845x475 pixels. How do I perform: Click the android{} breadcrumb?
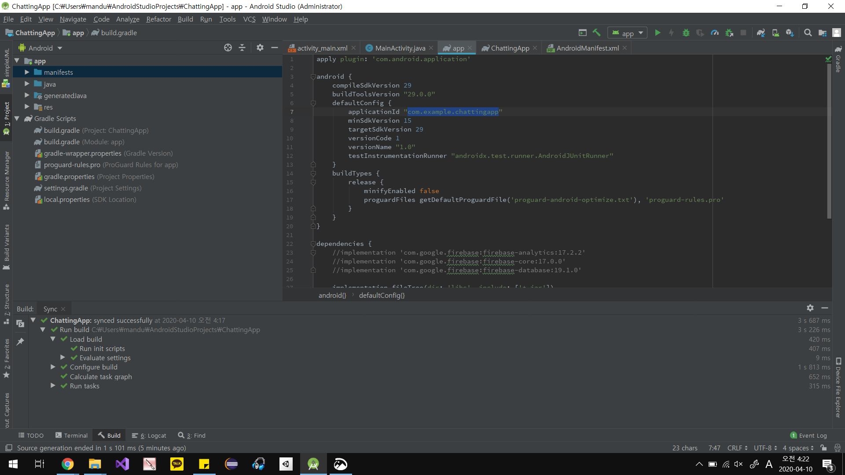[332, 295]
